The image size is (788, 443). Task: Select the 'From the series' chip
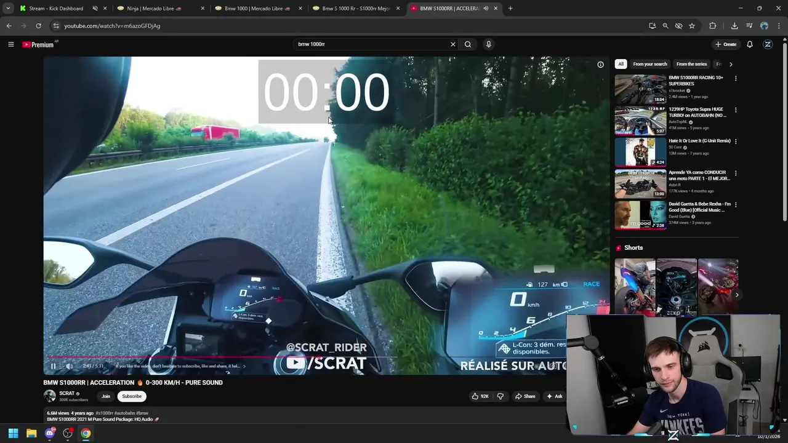click(x=691, y=64)
